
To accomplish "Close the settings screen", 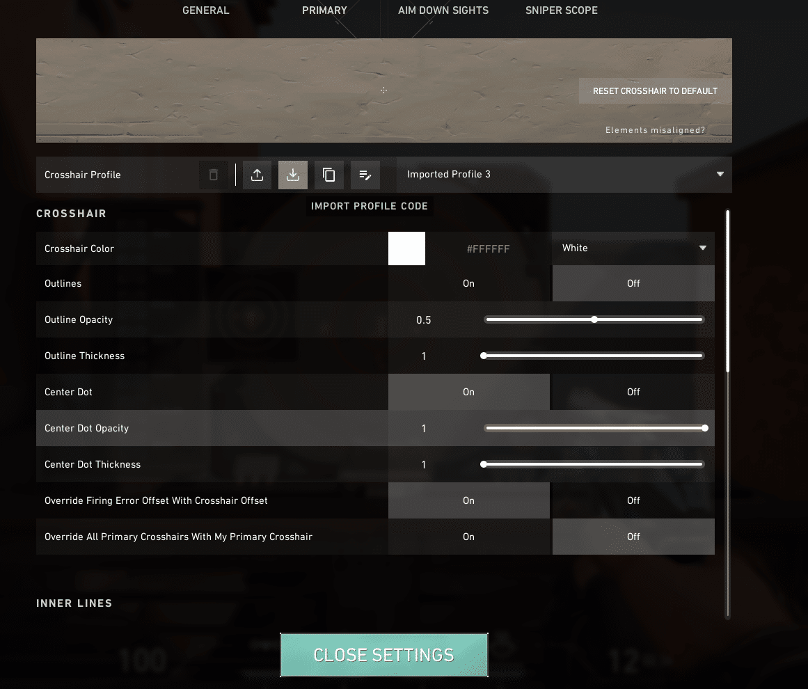I will pos(383,654).
